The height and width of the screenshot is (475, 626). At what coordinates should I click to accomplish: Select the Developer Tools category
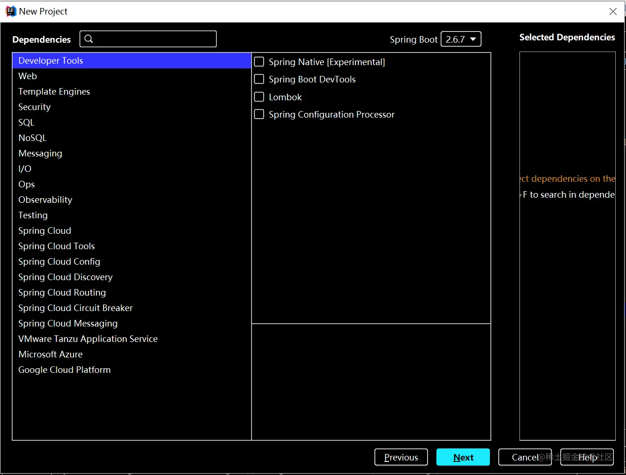[132, 60]
